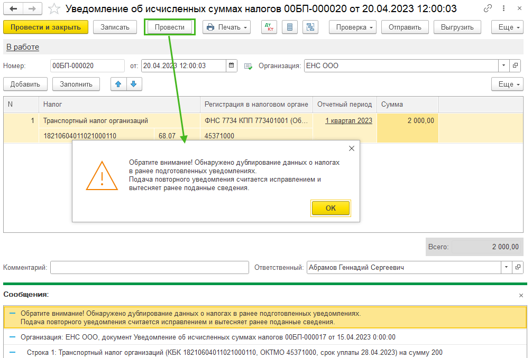Click Записать button
The image size is (532, 358).
click(x=115, y=27)
